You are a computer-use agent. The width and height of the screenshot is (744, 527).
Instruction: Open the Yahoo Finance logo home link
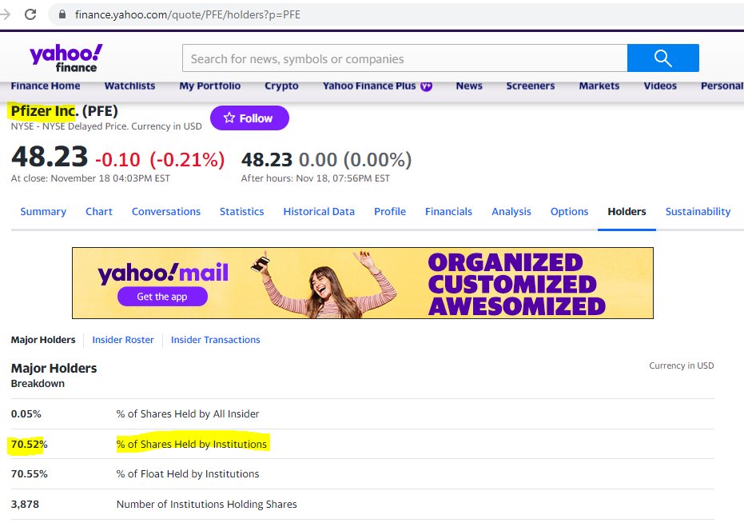tap(66, 58)
